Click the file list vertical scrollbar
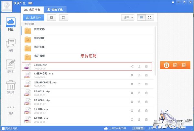Screen dimensions: 194x131 click(x=156, y=51)
